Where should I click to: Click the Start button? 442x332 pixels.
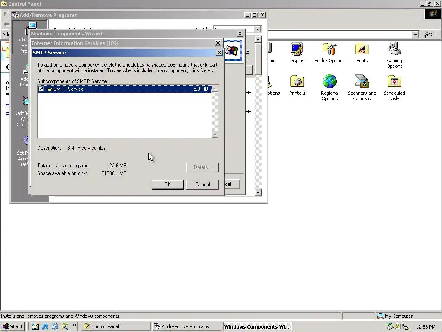[x=13, y=326]
